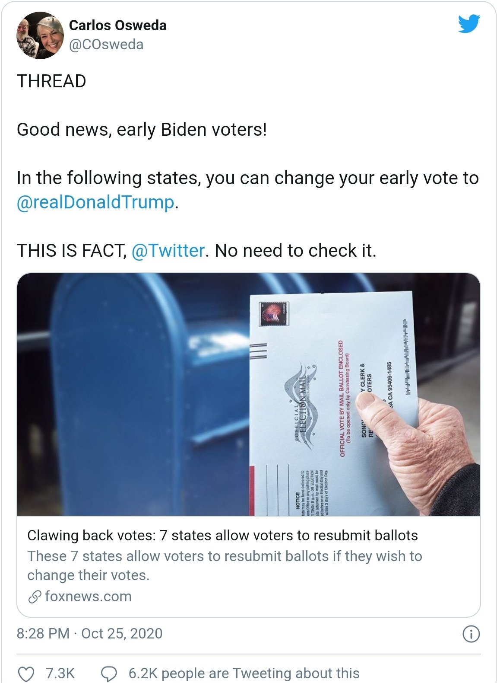Follow the @realDonaldTrump mention link
The width and height of the screenshot is (497, 683).
[95, 202]
